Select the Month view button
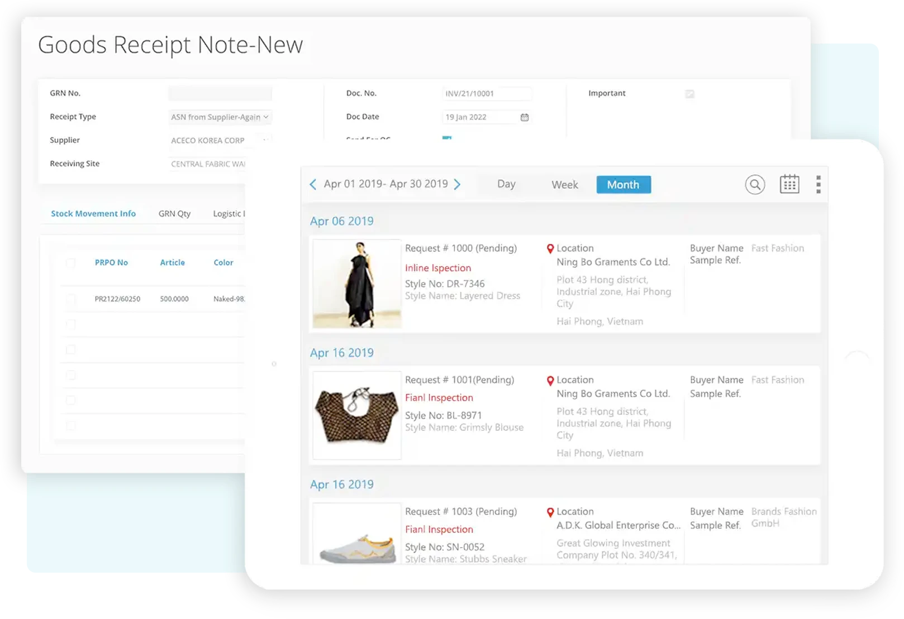 coord(624,185)
